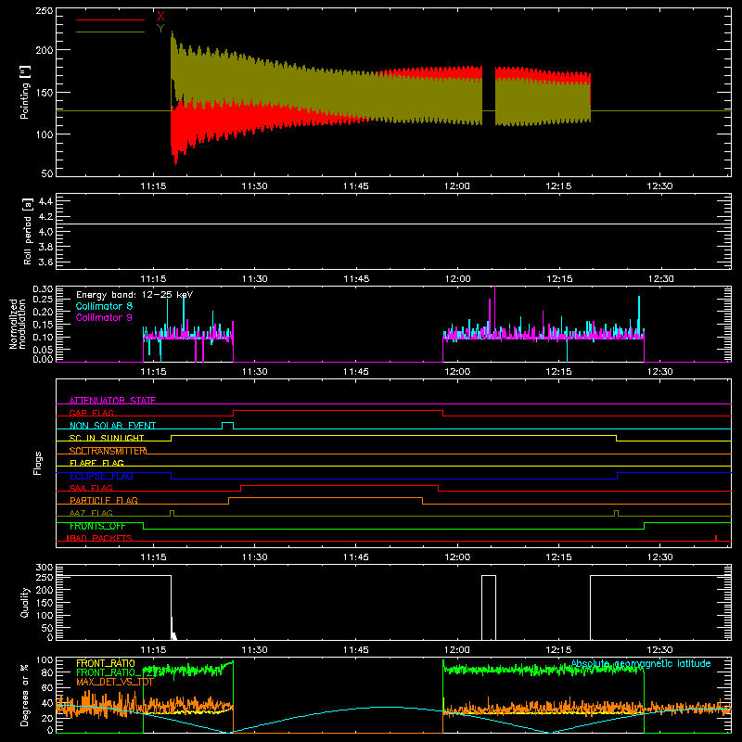
Task: Click the '300' value on the Quality axis
Action: point(44,568)
